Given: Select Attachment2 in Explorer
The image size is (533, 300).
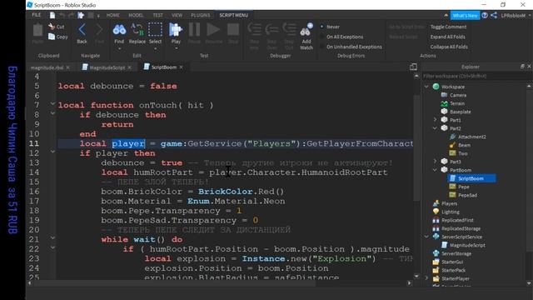Looking at the screenshot, I should pos(472,137).
